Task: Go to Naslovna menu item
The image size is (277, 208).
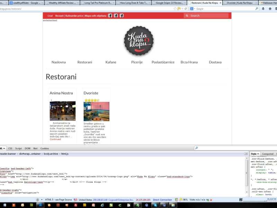Action: click(x=59, y=62)
